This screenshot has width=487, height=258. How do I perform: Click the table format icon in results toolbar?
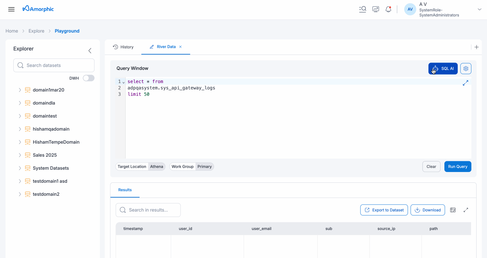(x=453, y=210)
